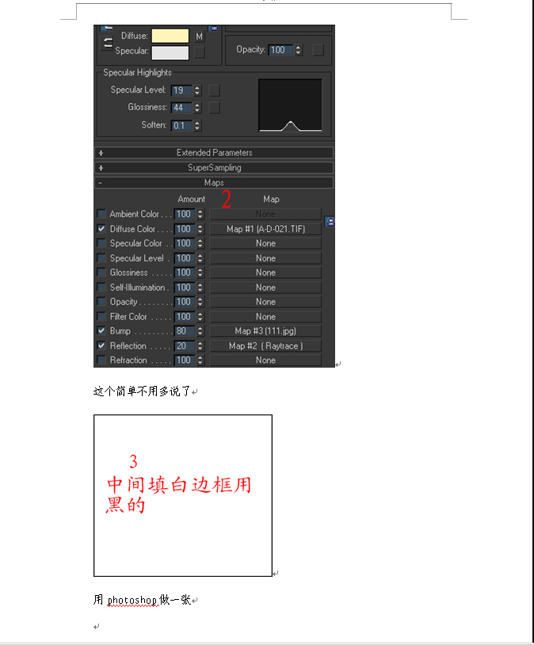Screen dimensions: 534x645
Task: Click the None map button for the Glossiness row
Action: pos(265,273)
